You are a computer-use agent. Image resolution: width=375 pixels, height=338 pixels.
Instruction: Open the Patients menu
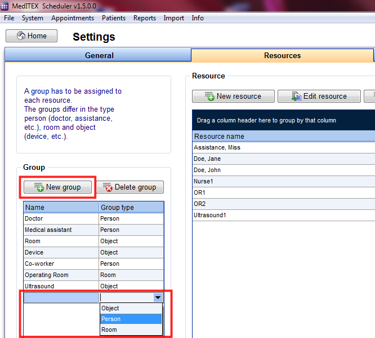click(114, 18)
